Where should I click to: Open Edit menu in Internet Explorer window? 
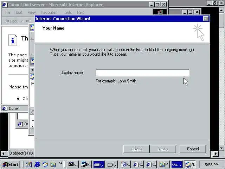(19, 12)
